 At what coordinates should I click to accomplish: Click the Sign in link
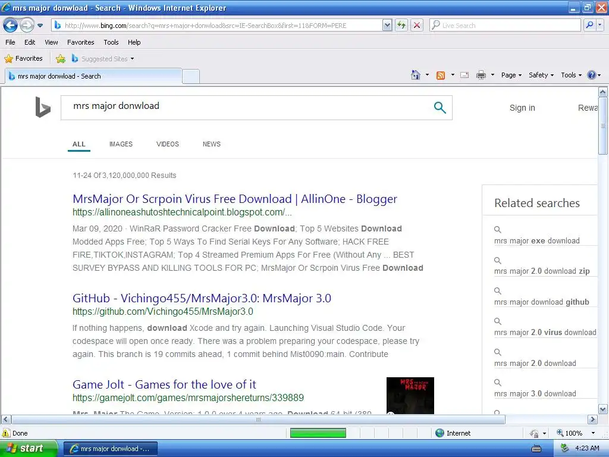522,108
